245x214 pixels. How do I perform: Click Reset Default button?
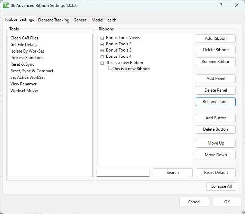[216, 173]
